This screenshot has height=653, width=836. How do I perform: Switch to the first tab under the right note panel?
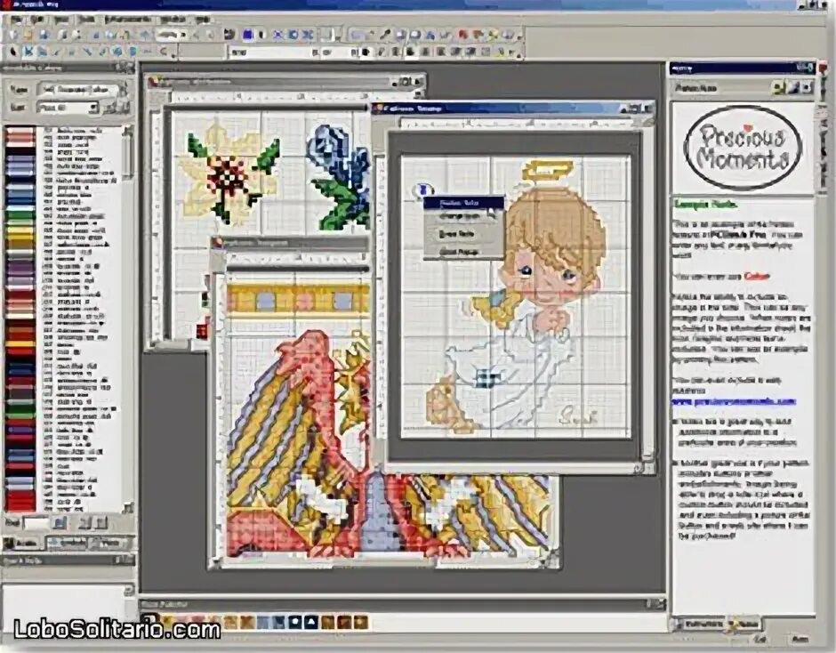[x=698, y=624]
